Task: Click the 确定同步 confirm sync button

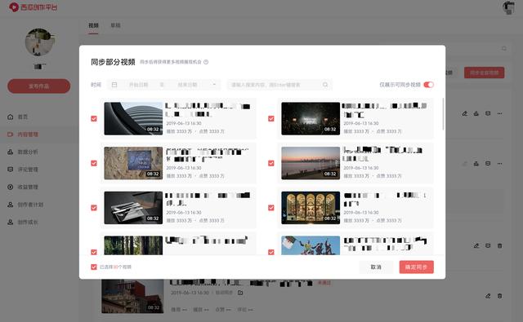Action: pos(416,267)
